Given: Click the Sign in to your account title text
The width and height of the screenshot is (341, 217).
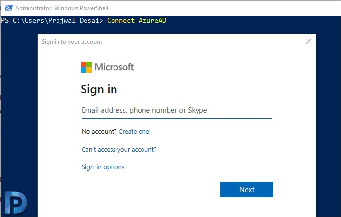Looking at the screenshot, I should coord(72,42).
